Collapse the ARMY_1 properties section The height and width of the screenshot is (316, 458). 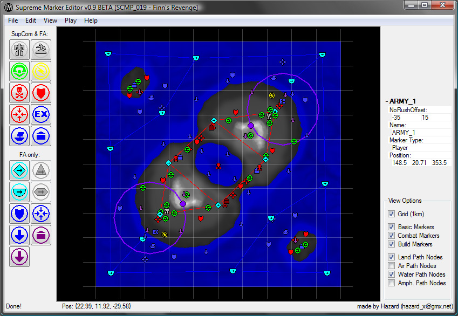click(386, 101)
